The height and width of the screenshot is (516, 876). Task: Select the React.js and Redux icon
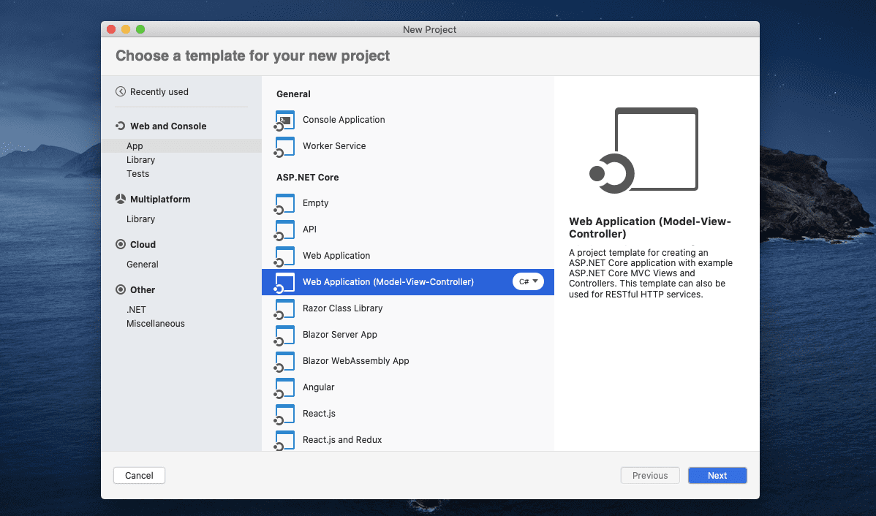[x=284, y=439]
